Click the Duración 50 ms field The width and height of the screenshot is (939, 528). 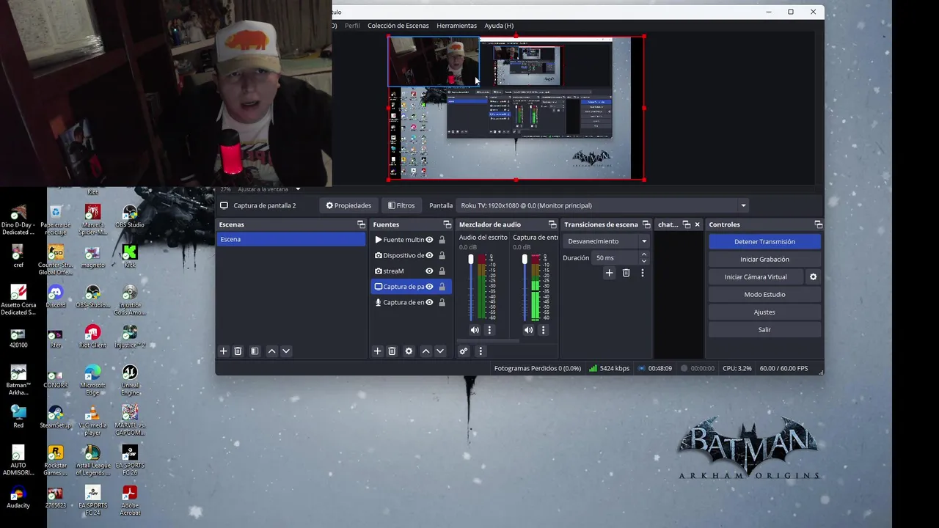[615, 258]
